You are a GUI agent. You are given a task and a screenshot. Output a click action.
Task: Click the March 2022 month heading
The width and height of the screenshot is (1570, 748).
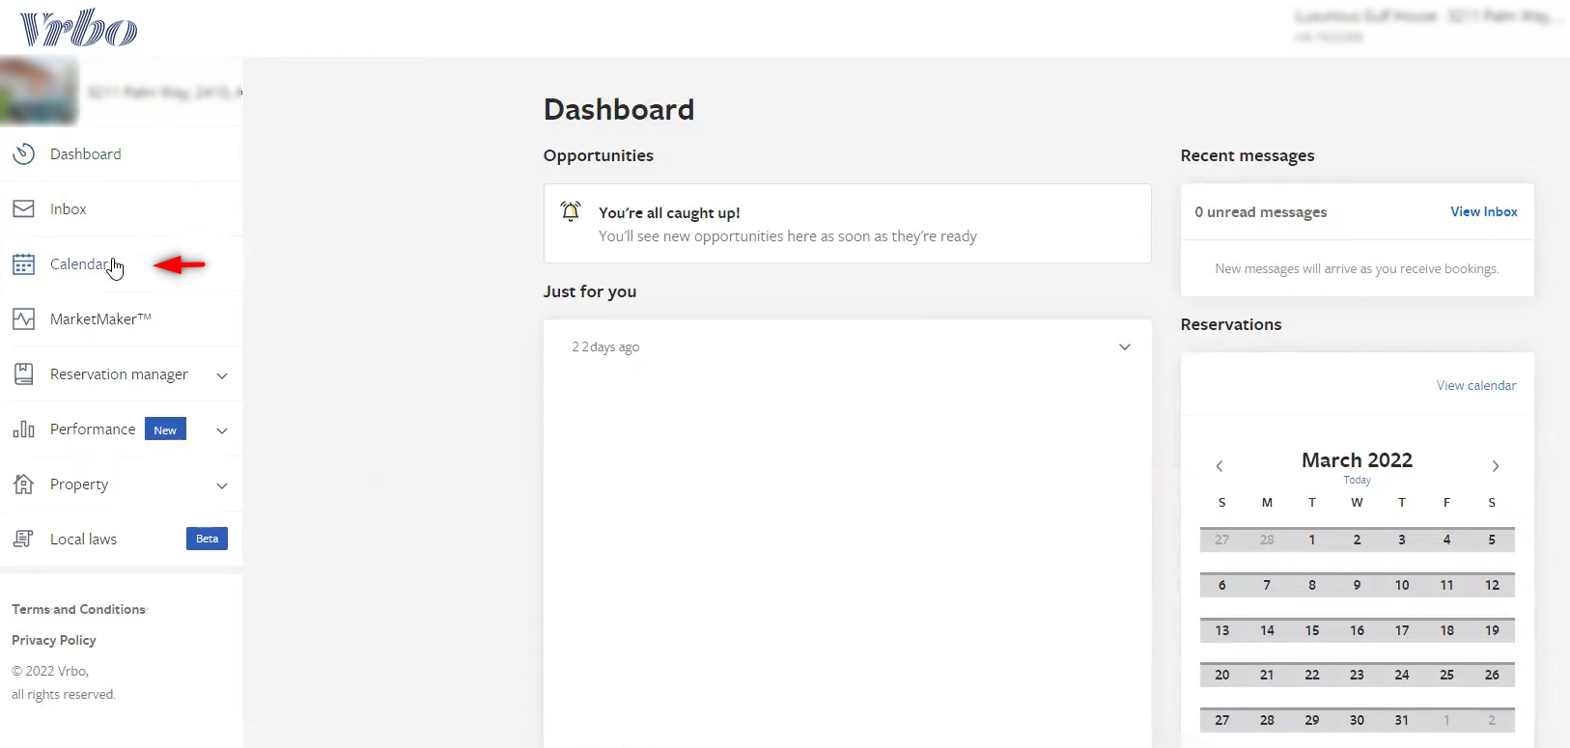[1357, 459]
